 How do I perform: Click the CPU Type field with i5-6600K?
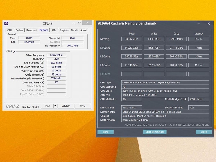tap(165, 82)
